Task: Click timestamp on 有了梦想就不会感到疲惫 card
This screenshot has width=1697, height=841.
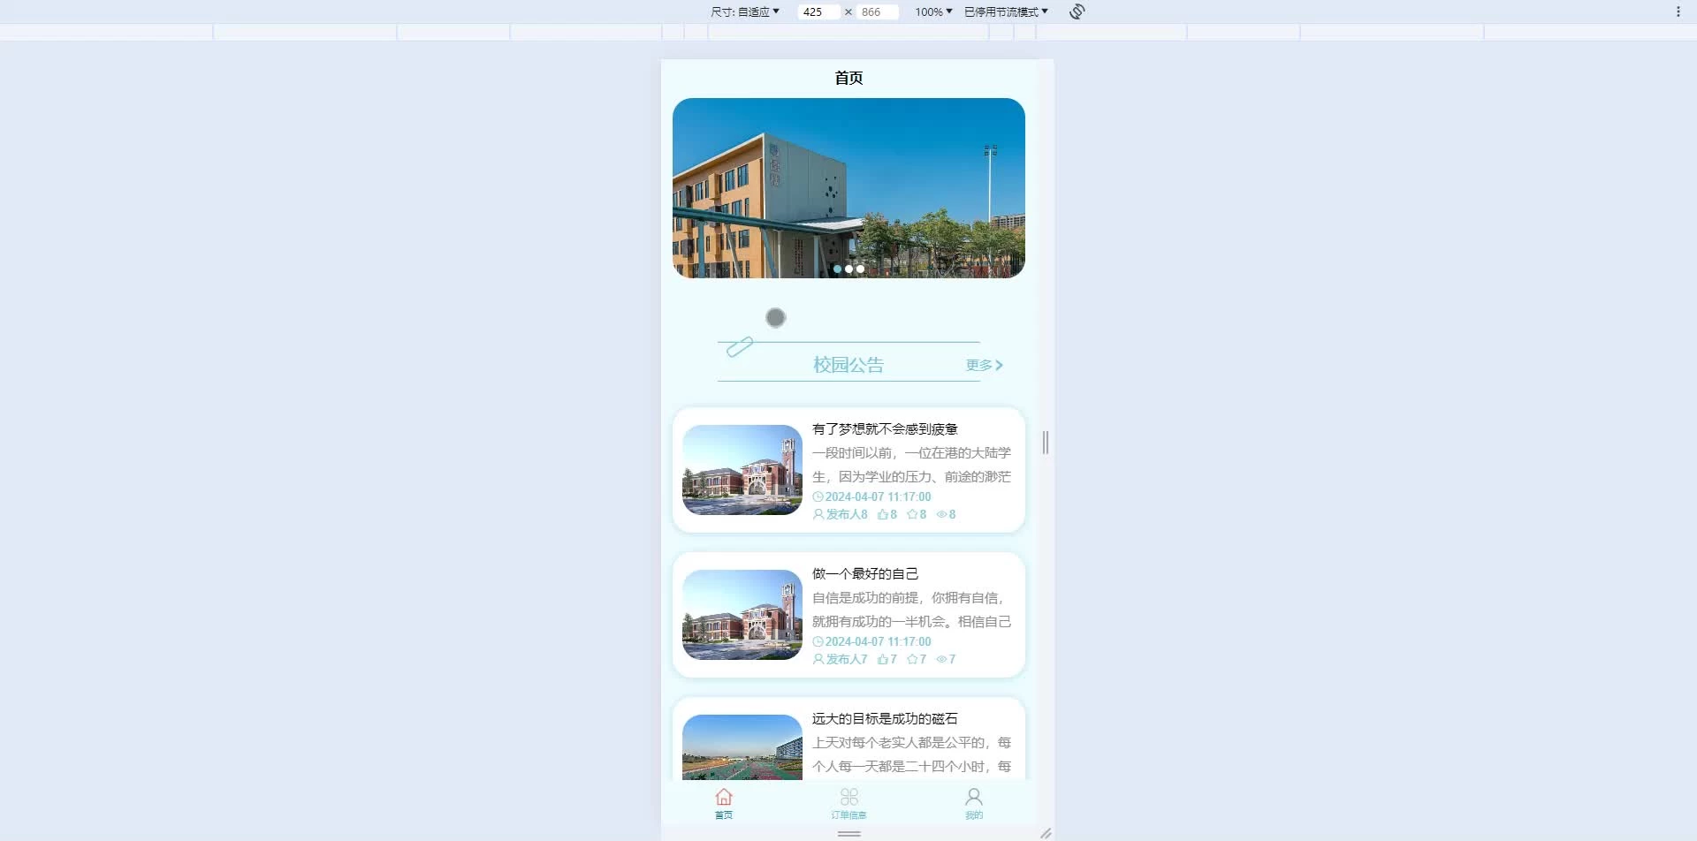Action: [x=878, y=497]
